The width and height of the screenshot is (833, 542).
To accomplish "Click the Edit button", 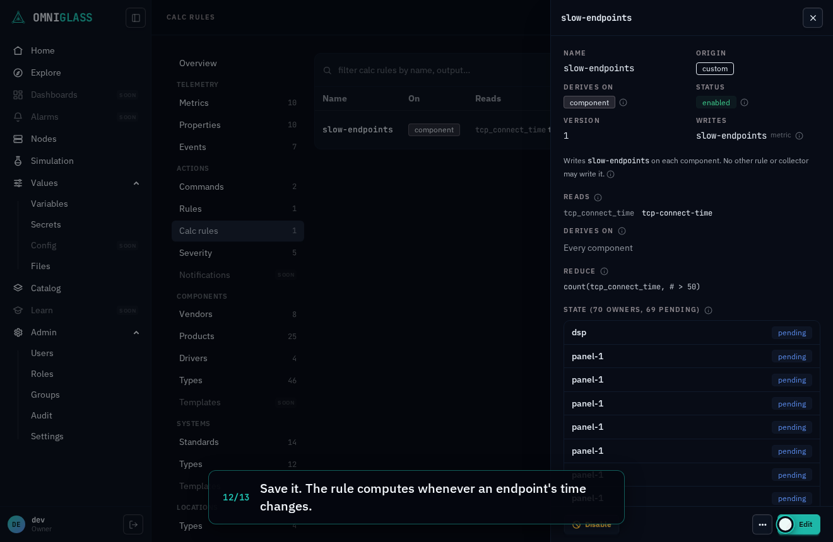I will click(799, 524).
